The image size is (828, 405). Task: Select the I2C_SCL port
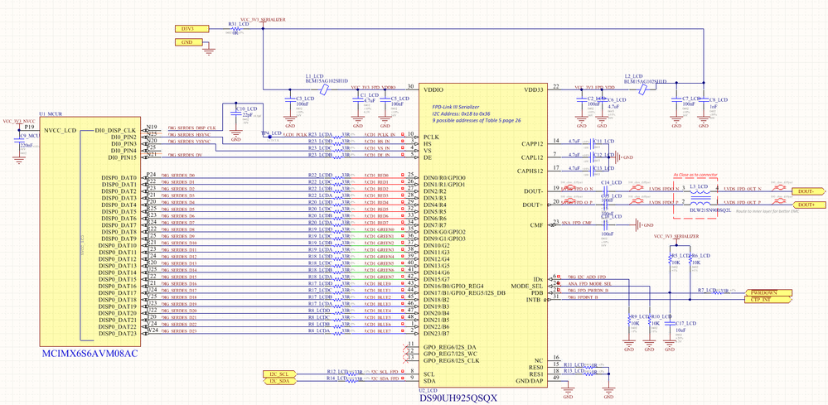(279, 374)
